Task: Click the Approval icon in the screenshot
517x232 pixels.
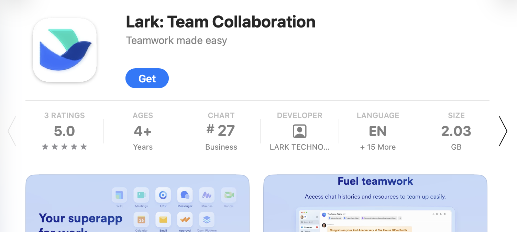Action: (185, 220)
